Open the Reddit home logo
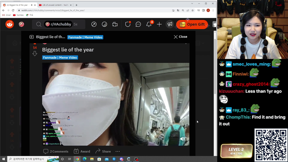The image size is (288, 162). tap(9, 24)
